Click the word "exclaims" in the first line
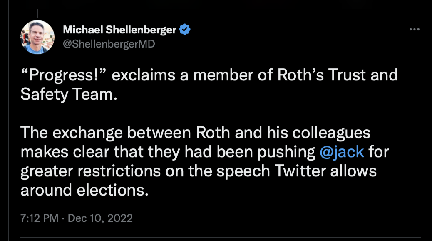The image size is (432, 241). [x=143, y=75]
